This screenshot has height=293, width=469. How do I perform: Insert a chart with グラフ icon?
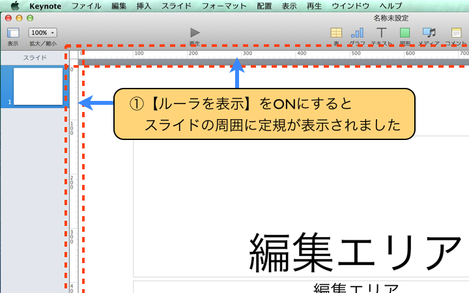coord(357,33)
